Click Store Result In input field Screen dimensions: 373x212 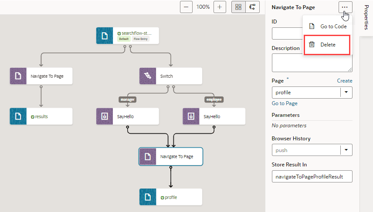[x=312, y=176]
